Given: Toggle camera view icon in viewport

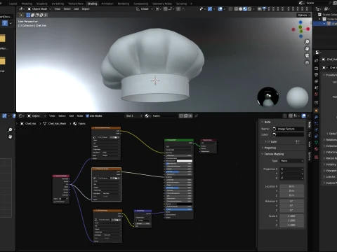Looking at the screenshot, I should click(x=307, y=56).
